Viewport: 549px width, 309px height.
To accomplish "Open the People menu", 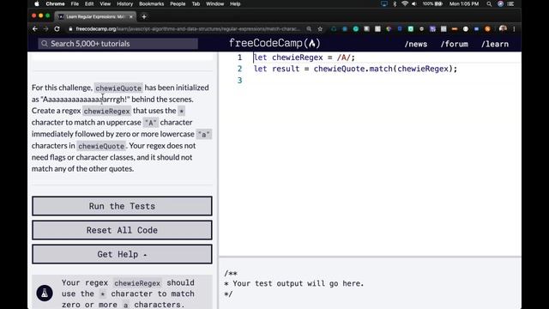I will tap(178, 3).
